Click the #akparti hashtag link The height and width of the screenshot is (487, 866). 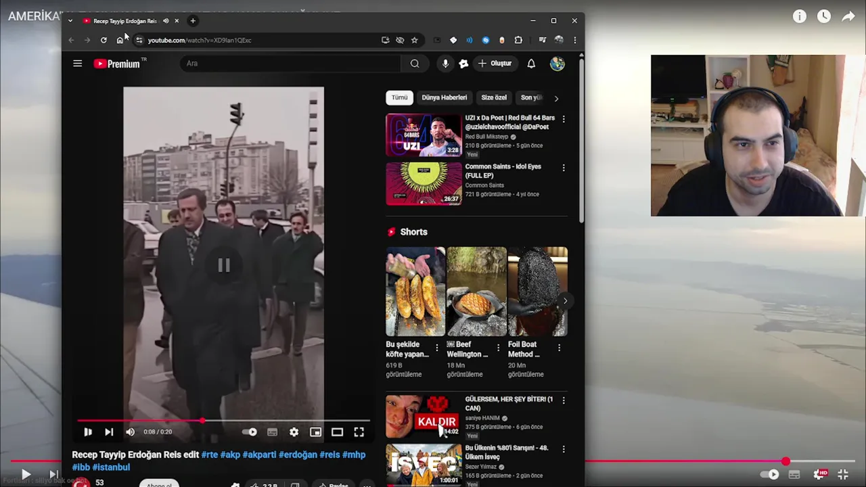click(258, 455)
